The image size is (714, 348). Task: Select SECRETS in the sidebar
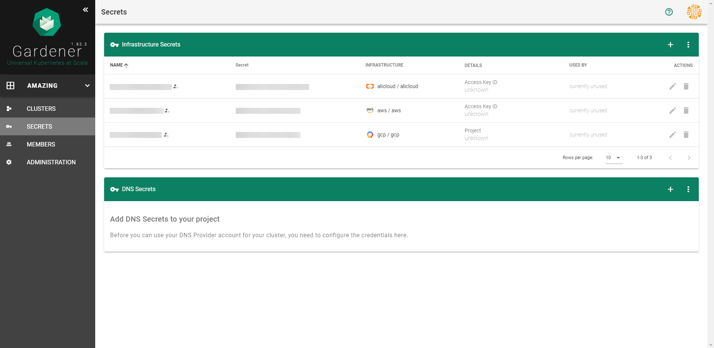(x=39, y=126)
